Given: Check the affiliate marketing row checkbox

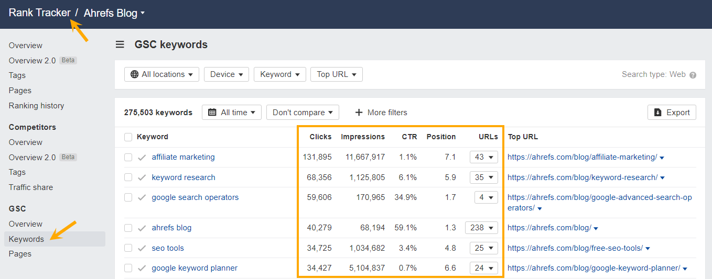Looking at the screenshot, I should (128, 157).
